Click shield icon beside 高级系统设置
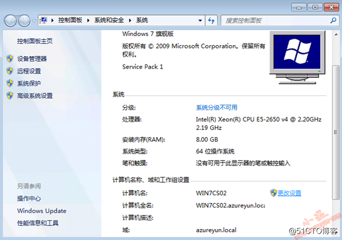Image resolution: width=342 pixels, height=240 pixels. click(x=10, y=95)
